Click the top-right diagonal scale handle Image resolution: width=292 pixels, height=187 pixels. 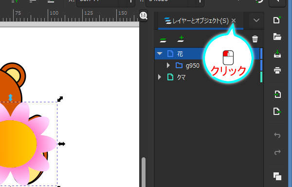tap(60, 99)
